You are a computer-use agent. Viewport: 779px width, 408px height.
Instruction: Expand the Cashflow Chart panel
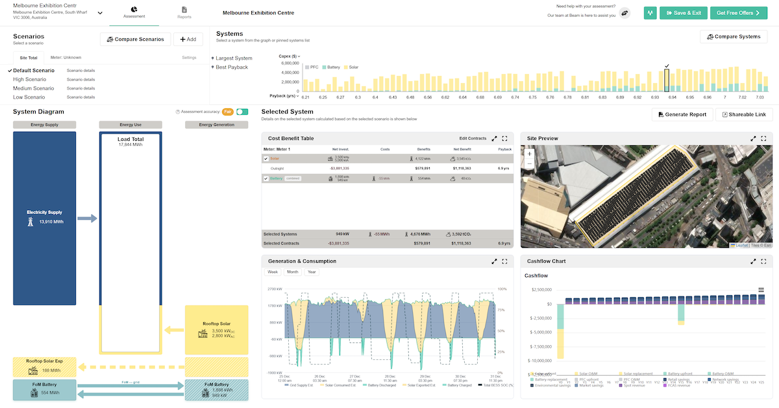[x=754, y=261]
